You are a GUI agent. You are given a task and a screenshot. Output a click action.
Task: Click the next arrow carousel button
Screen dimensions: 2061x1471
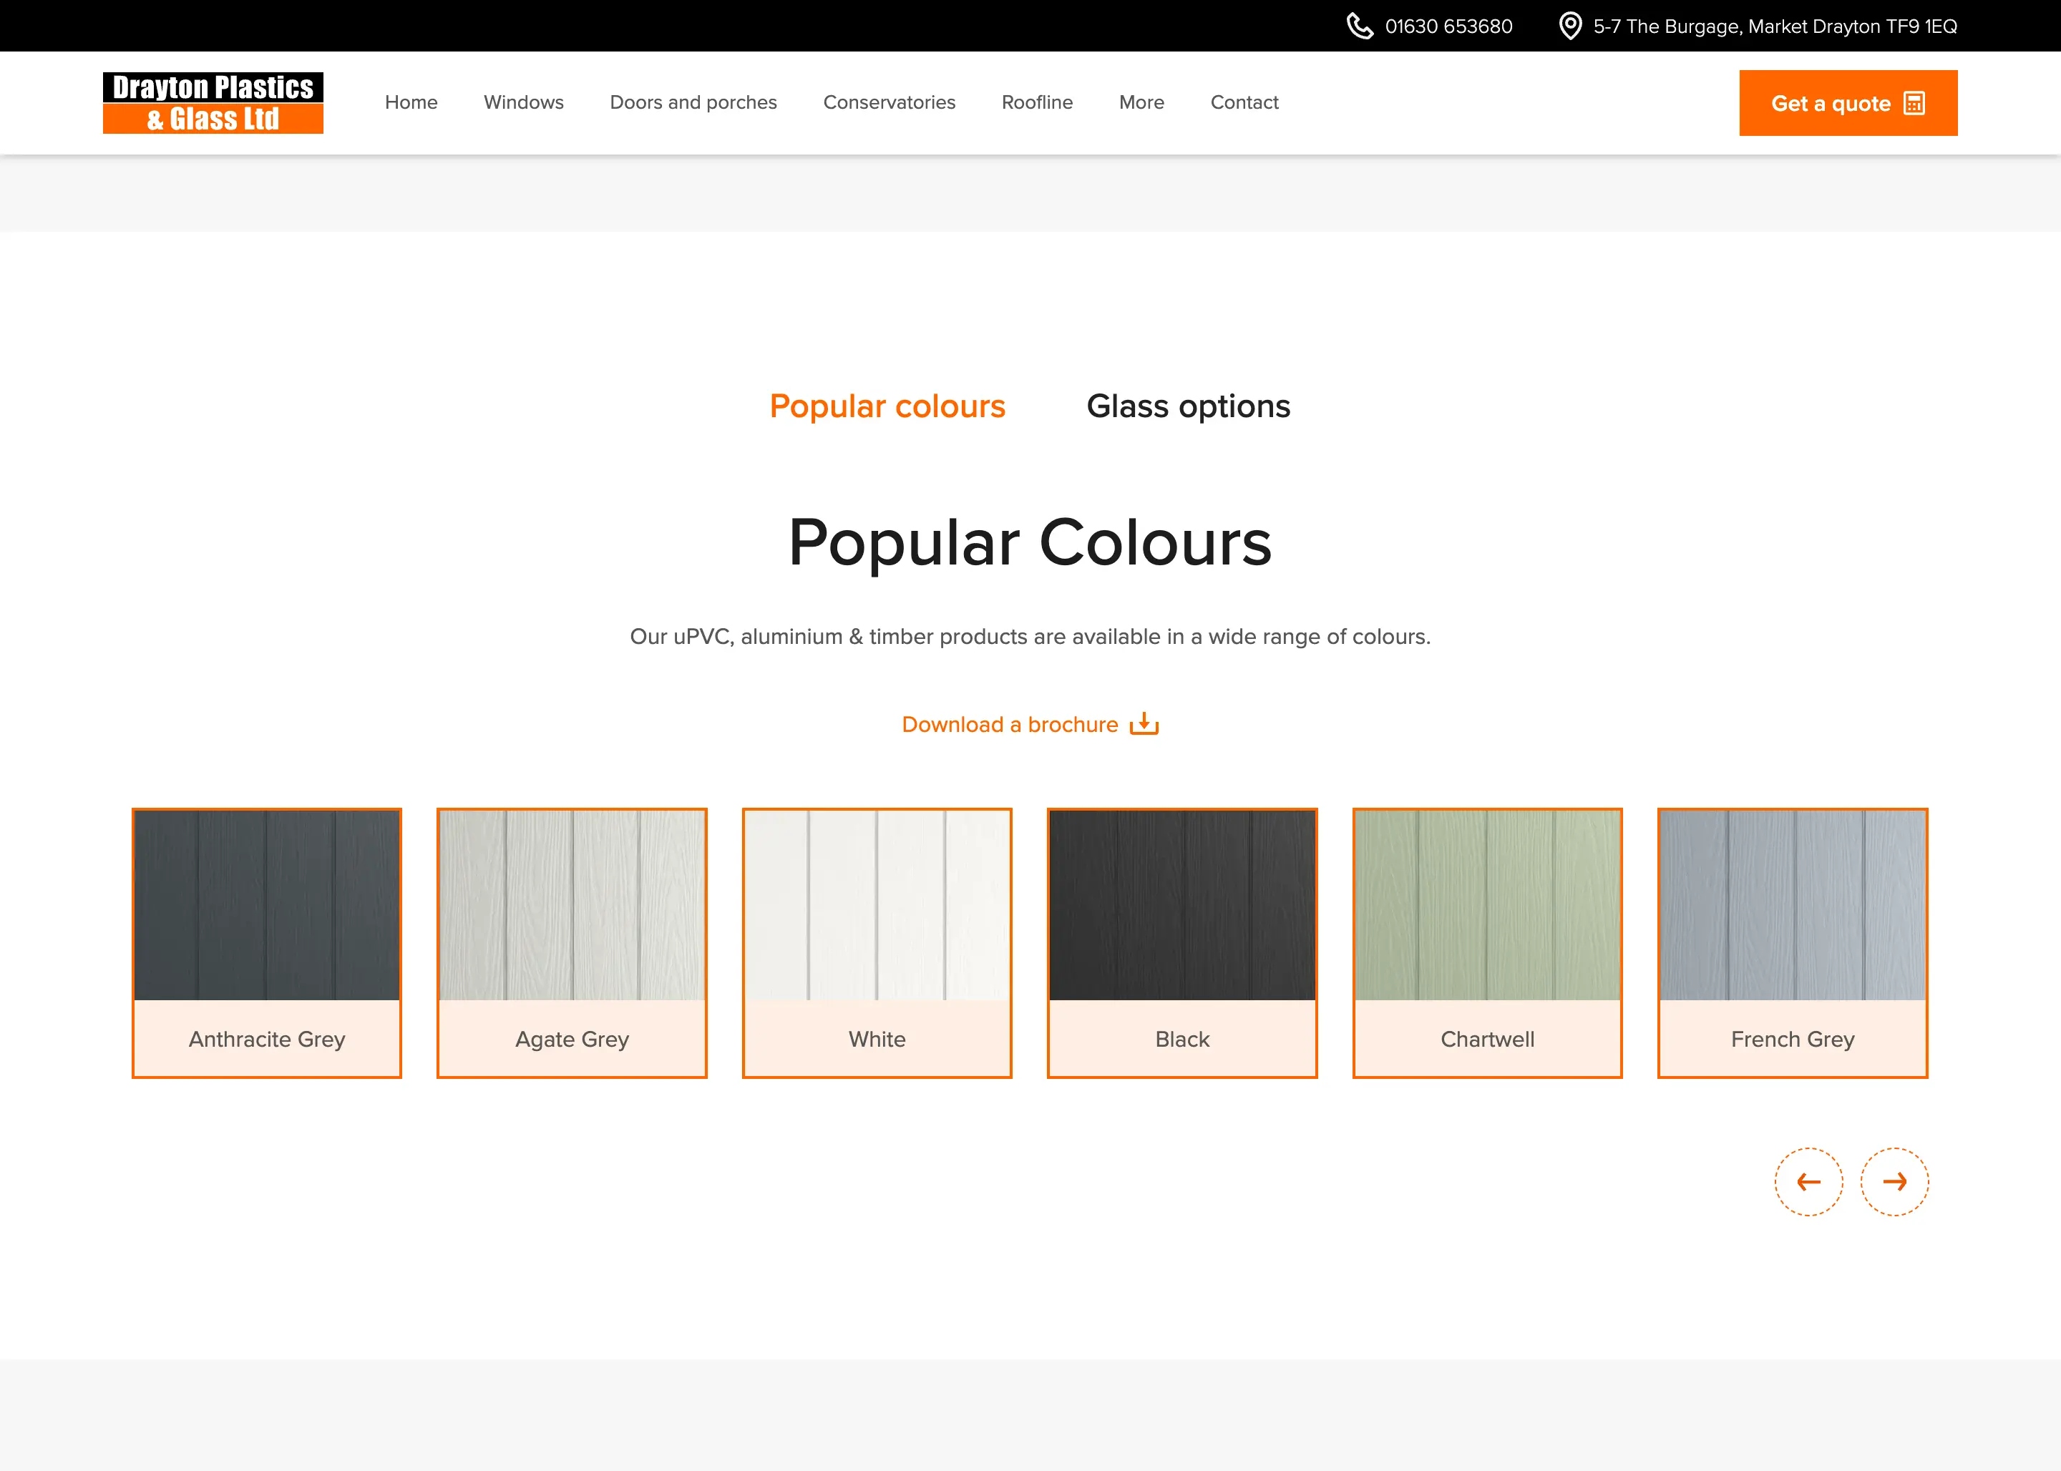point(1894,1181)
